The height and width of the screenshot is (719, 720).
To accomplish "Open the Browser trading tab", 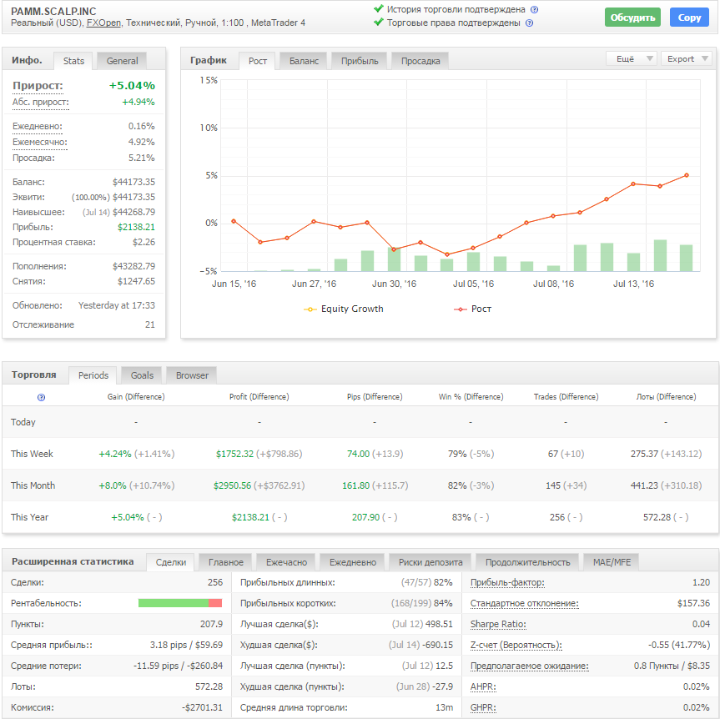I will click(192, 375).
